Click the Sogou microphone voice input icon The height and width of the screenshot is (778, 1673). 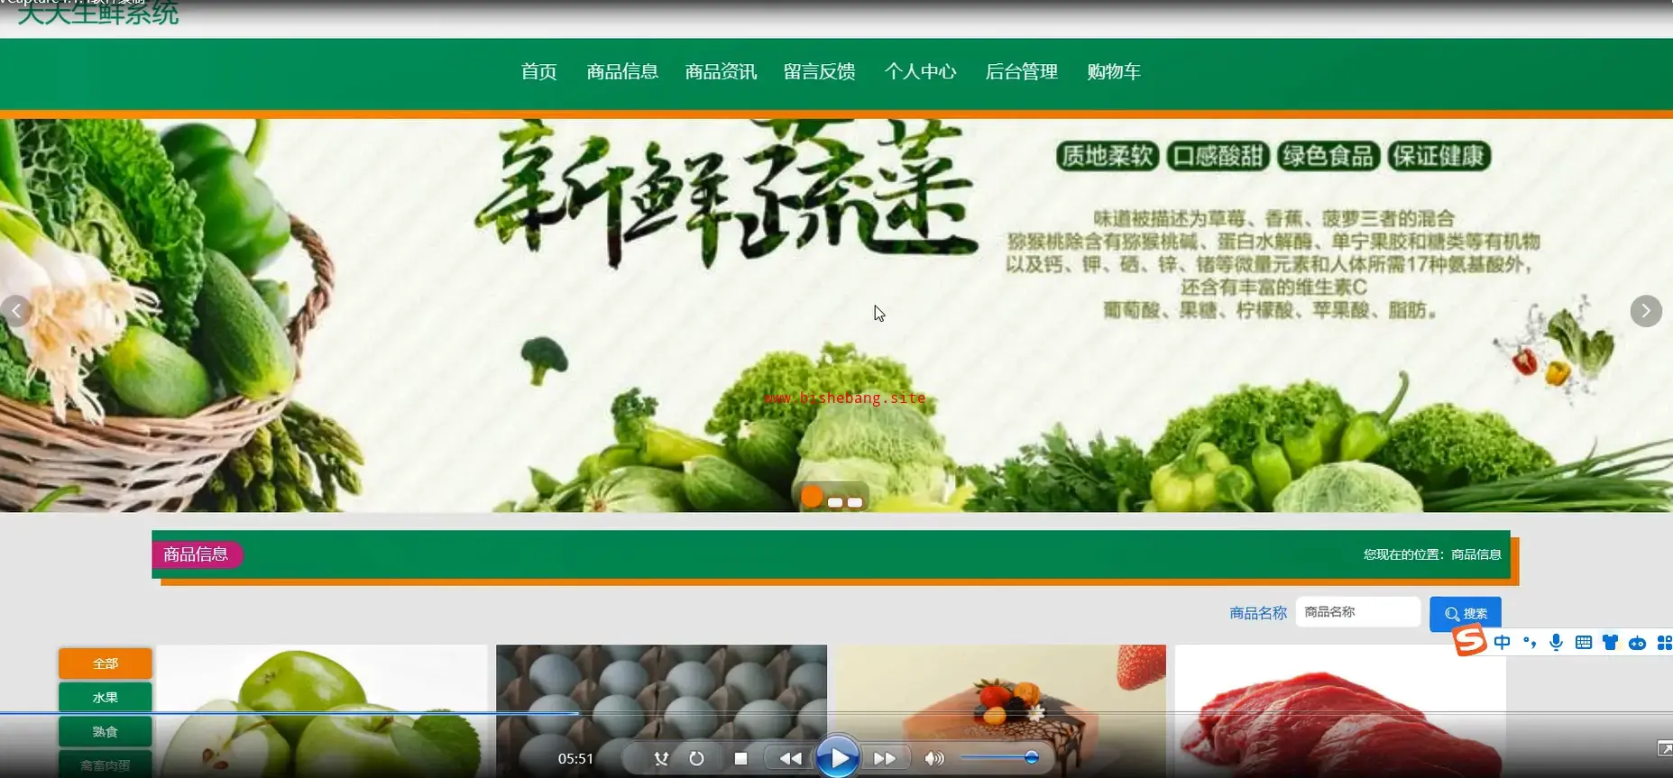pos(1556,643)
